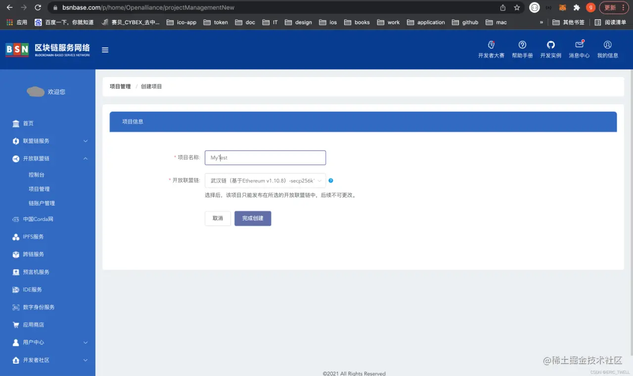This screenshot has height=376, width=633.
Task: Expand the 开发者社区 sidebar menu
Action: [x=47, y=360]
